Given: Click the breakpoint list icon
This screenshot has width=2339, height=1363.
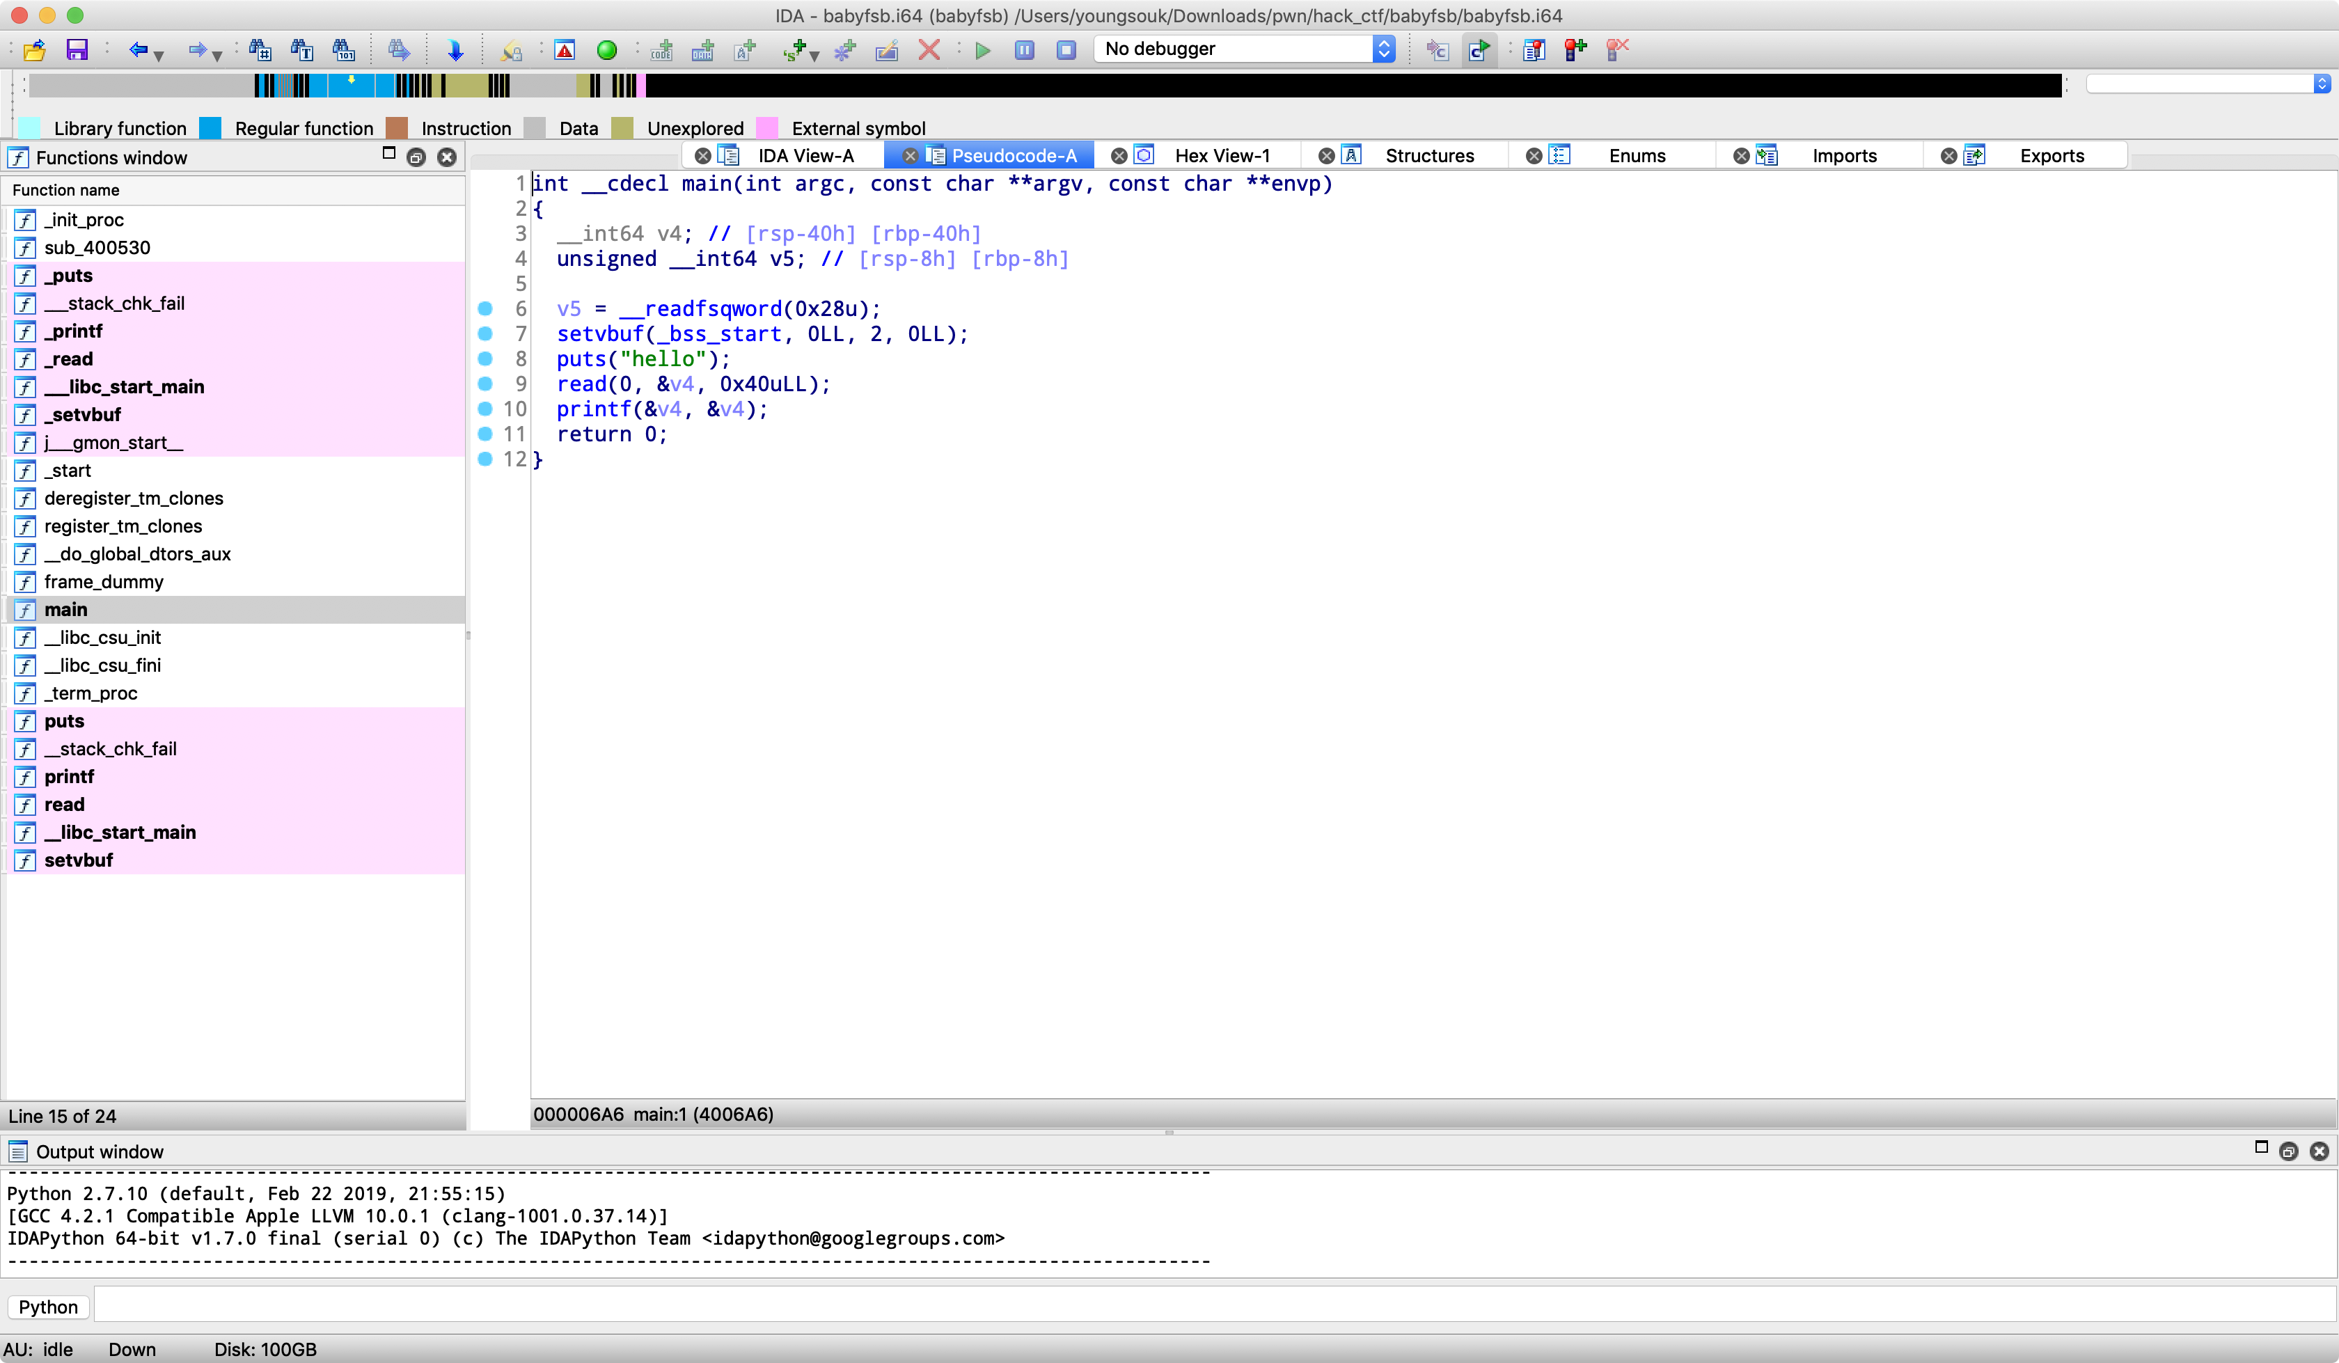Looking at the screenshot, I should [1534, 50].
